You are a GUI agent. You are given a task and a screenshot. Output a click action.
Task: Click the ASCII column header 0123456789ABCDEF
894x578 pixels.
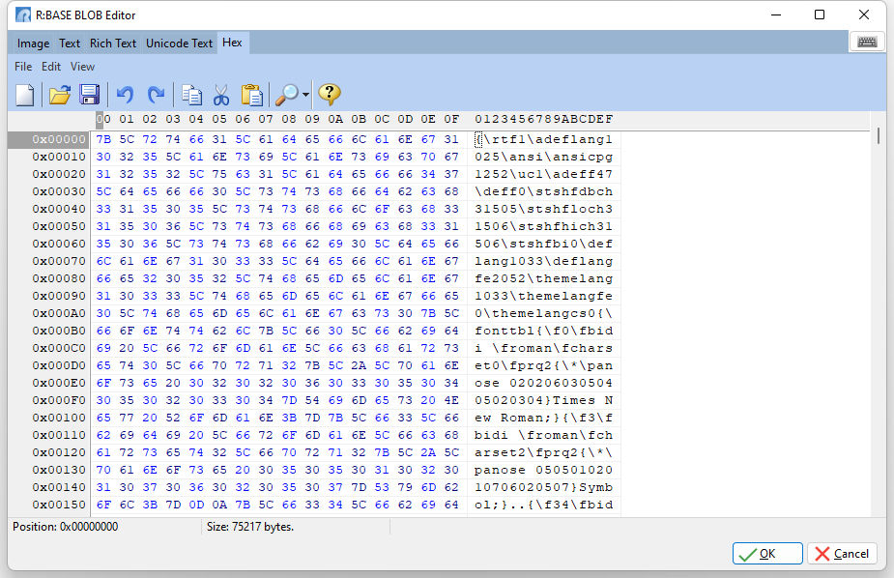544,119
